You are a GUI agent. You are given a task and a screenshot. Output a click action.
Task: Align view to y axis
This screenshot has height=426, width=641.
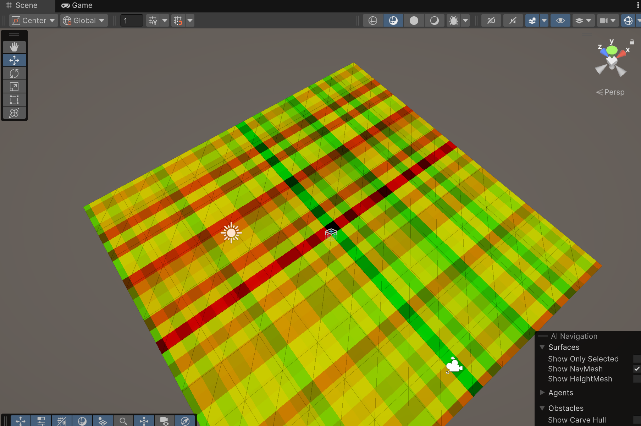(x=612, y=50)
